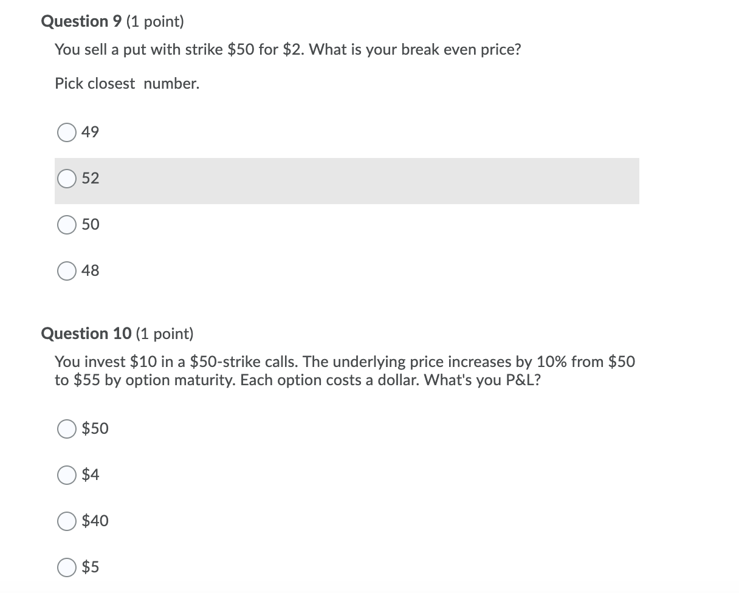
Task: Click the 'Pick closest number' instruction text
Action: [x=126, y=83]
